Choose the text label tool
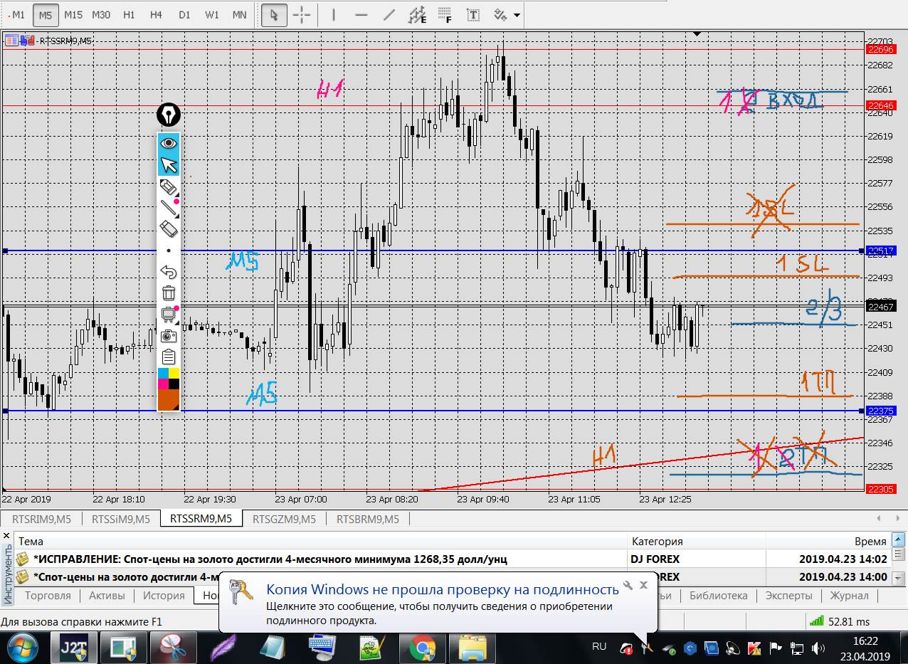Image resolution: width=908 pixels, height=664 pixels. [x=473, y=14]
